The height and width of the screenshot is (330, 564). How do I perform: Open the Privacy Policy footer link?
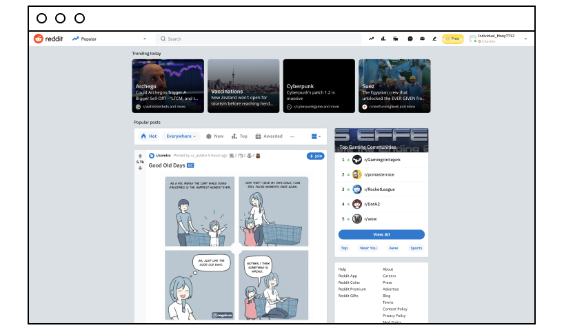pyautogui.click(x=394, y=316)
